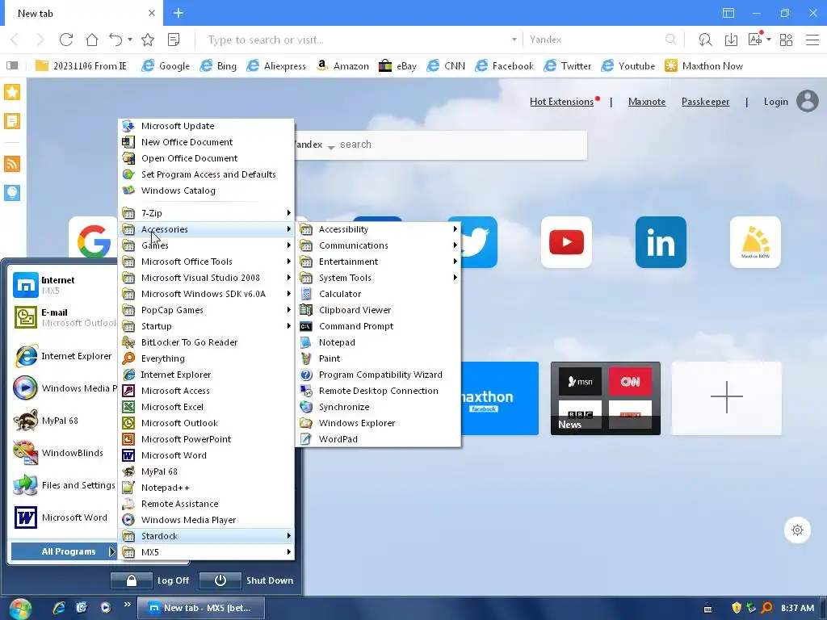The width and height of the screenshot is (827, 620).
Task: Expand the Communications submenu
Action: point(378,245)
